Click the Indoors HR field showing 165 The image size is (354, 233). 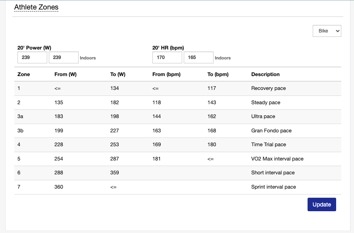[x=198, y=57]
